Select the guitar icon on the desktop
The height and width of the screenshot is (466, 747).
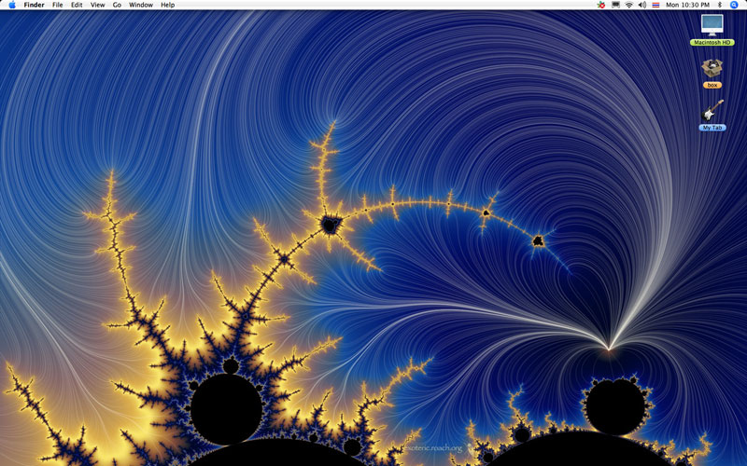(712, 110)
